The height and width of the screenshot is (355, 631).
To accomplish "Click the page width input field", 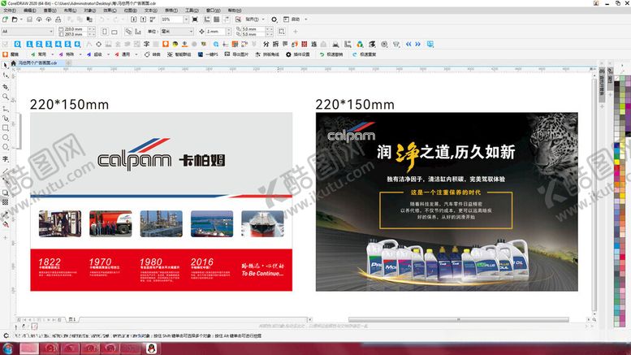I will pyautogui.click(x=72, y=28).
